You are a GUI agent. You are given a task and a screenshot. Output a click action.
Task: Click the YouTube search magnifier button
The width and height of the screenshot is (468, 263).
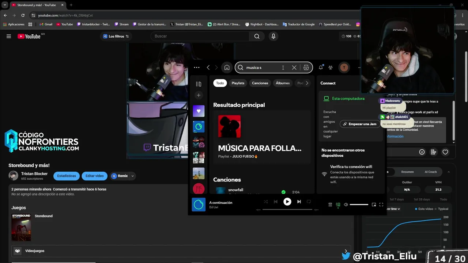(x=257, y=36)
